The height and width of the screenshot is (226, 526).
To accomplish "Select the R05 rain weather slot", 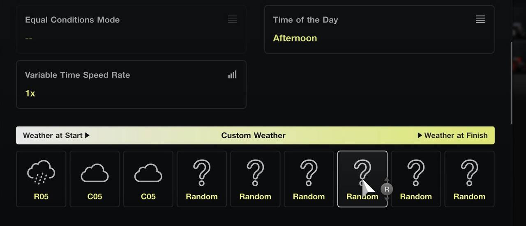I will tap(41, 179).
